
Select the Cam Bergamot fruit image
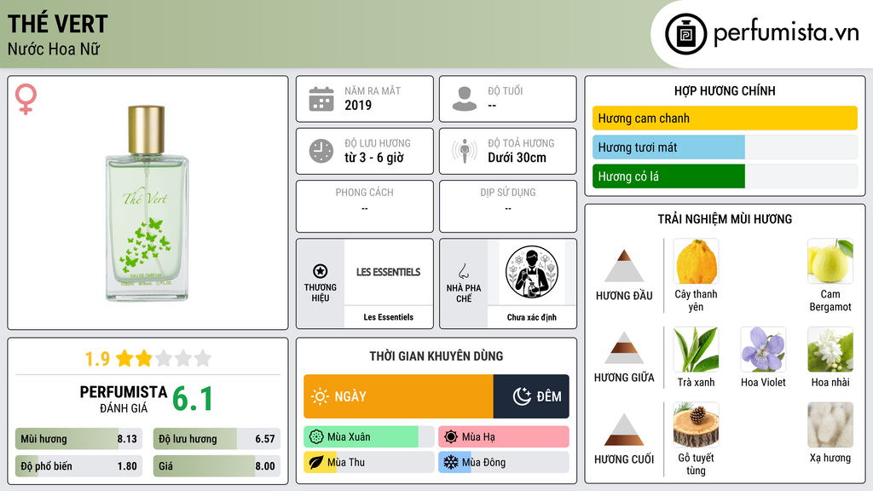tap(830, 262)
